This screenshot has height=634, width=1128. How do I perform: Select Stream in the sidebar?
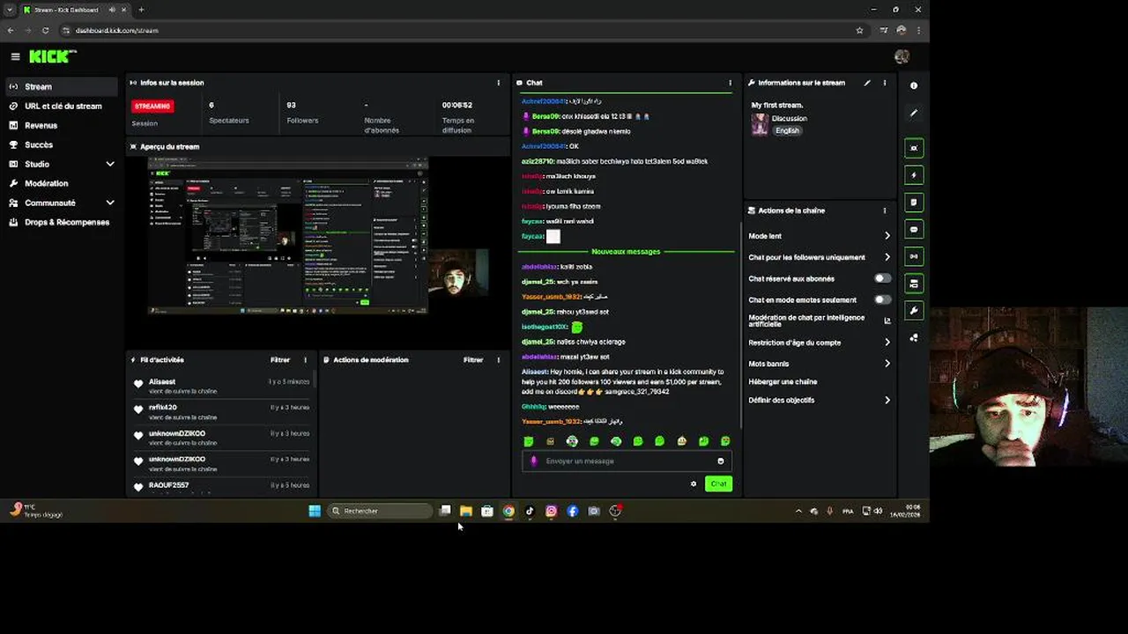(x=62, y=86)
